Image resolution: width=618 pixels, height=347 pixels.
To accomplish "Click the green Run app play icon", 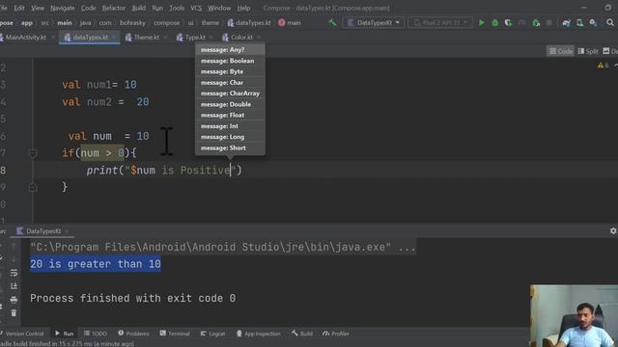I will click(x=481, y=23).
